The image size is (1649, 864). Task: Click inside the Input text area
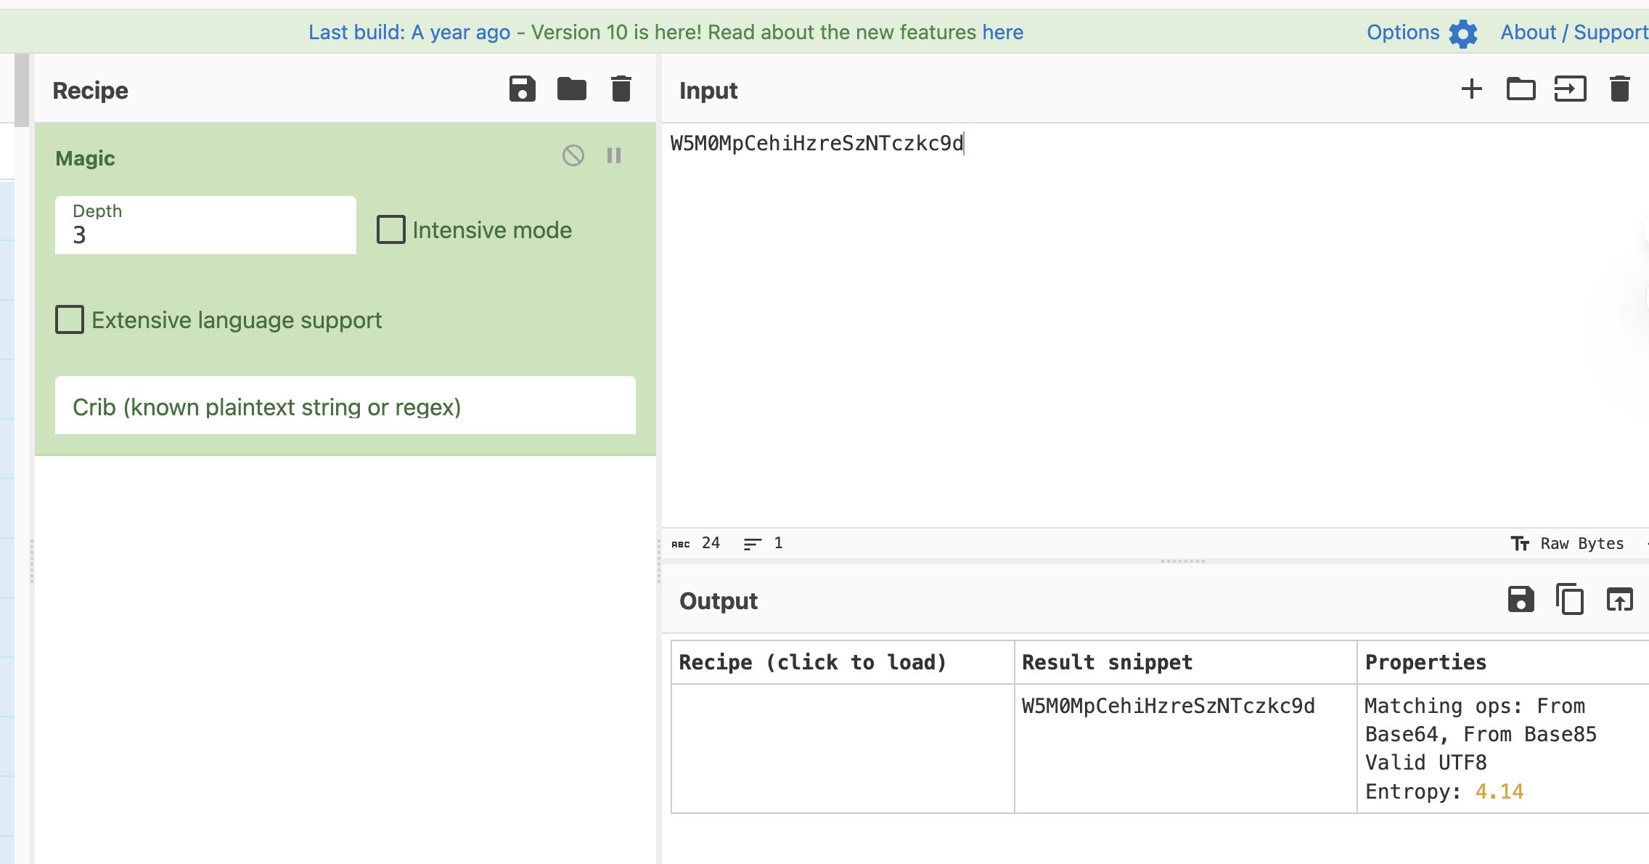tap(1154, 325)
